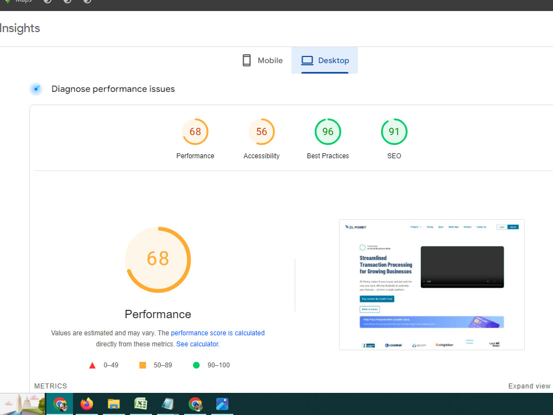Click the Accessibility label
Viewport: 553px width, 415px height.
point(262,156)
